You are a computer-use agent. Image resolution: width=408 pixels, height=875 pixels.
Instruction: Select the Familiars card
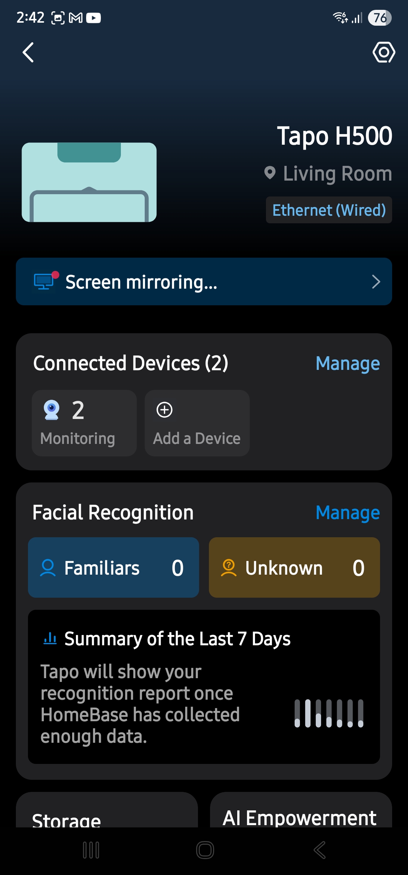coord(113,567)
